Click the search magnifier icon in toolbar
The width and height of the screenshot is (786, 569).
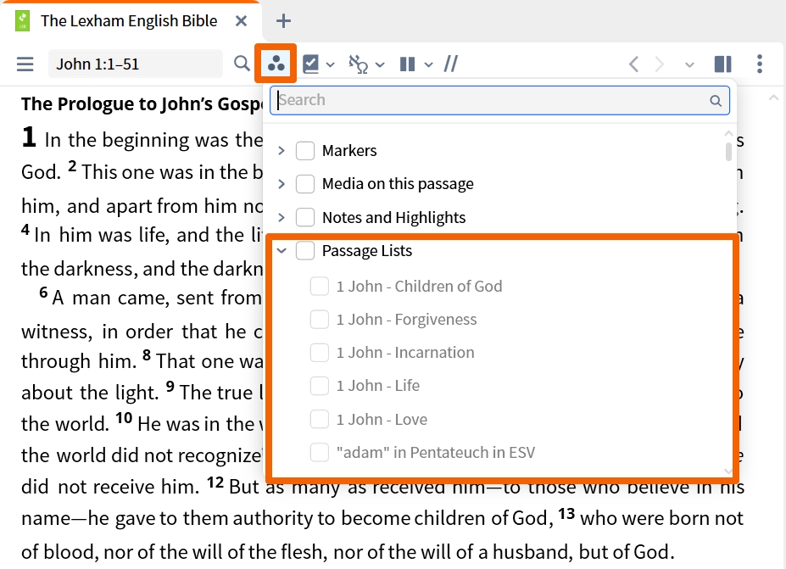click(x=242, y=64)
